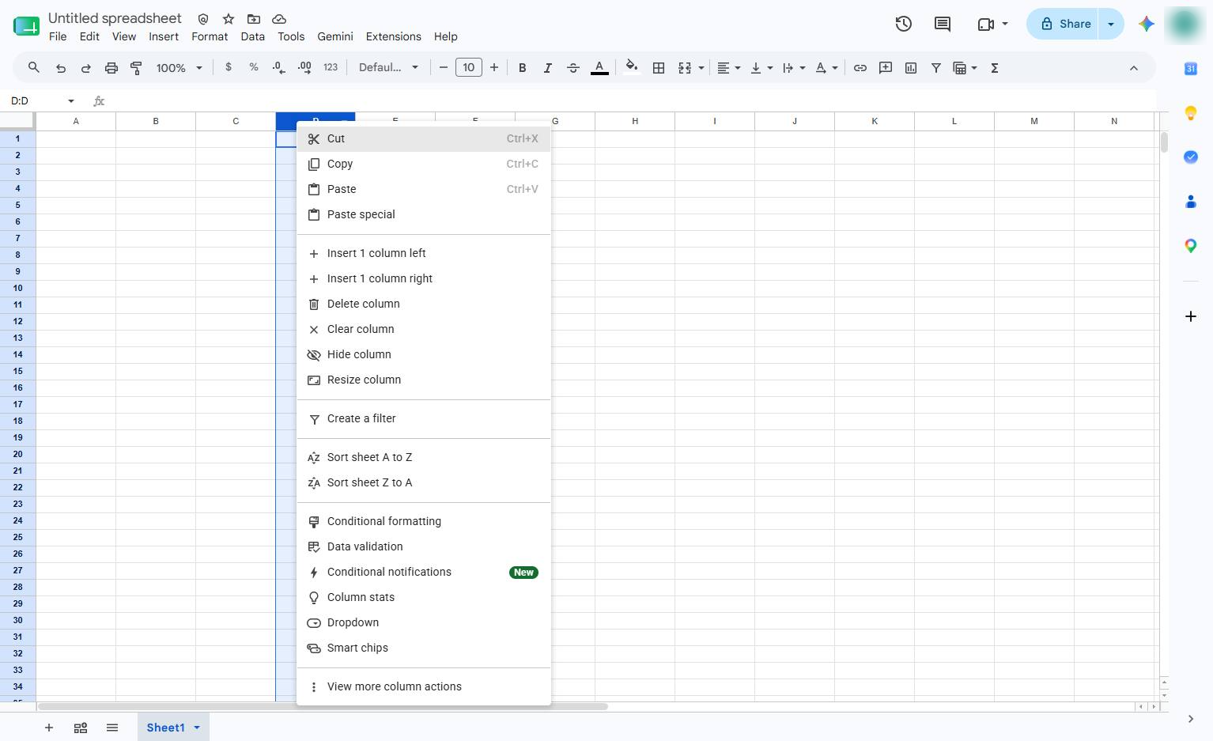Open the fill color picker
Screen dimensions: 1213x741
[631, 68]
